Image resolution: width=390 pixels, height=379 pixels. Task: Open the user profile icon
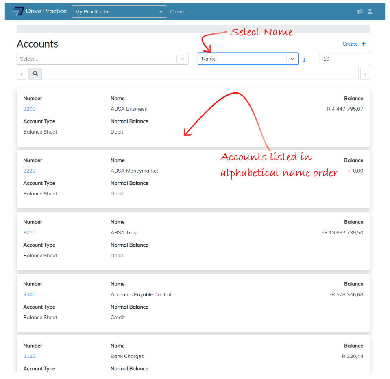[370, 11]
